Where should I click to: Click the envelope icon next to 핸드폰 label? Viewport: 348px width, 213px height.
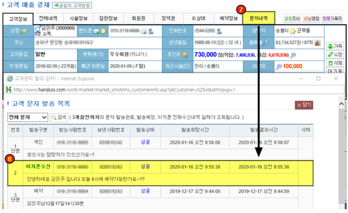96,31
